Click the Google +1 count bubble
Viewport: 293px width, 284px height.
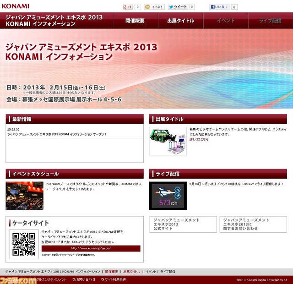[137, 7]
